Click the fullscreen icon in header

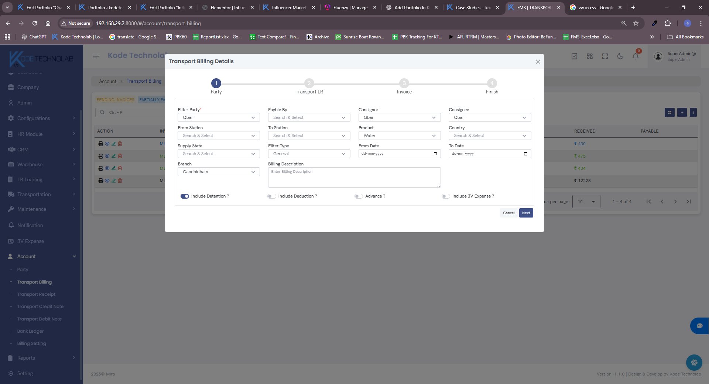[605, 56]
